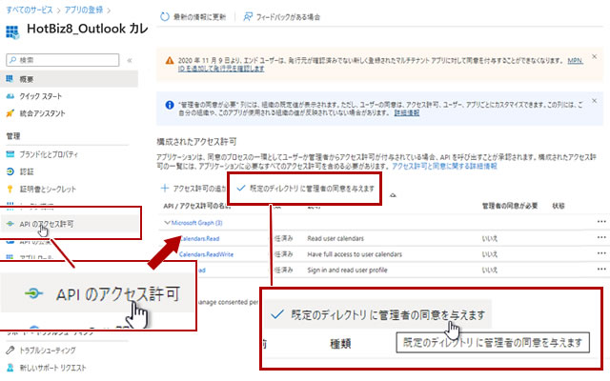610x381 pixels.
Task: Open the 詳細情報 link in the info banner
Action: 407,112
